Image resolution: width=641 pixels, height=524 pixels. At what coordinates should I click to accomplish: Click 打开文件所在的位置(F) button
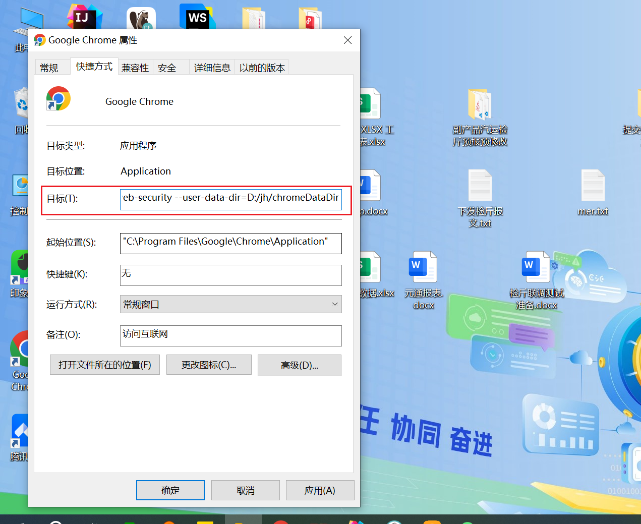[x=105, y=365]
